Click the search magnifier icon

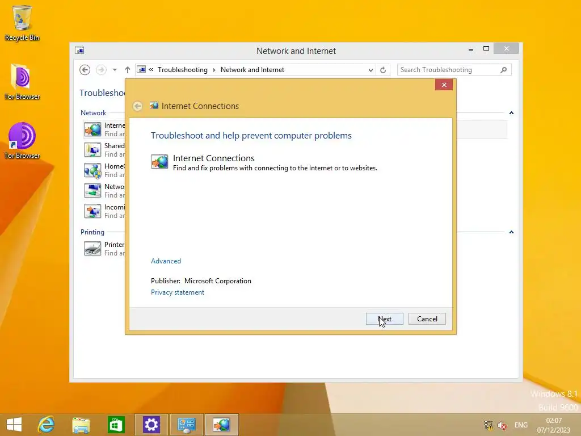(x=504, y=70)
